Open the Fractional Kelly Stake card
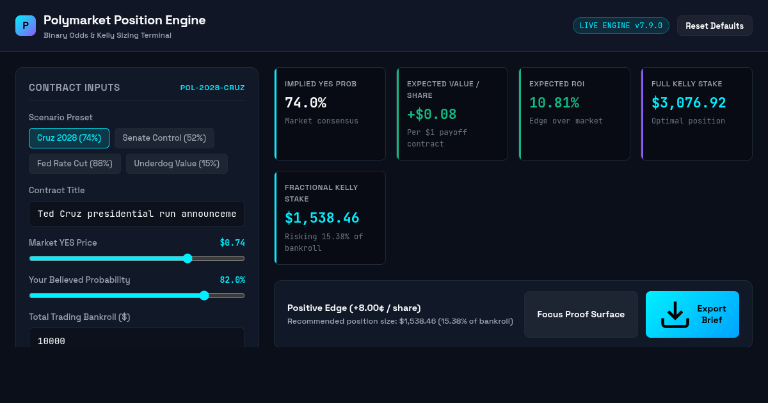 [330, 217]
